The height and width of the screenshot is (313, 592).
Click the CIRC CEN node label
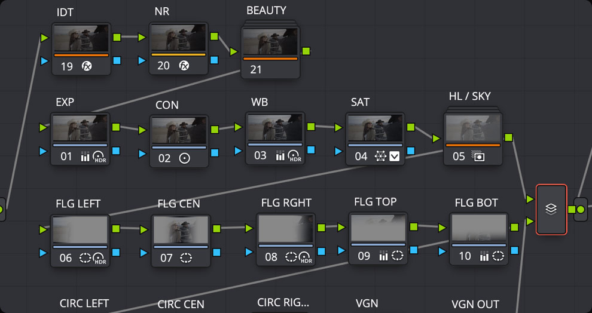click(x=181, y=305)
